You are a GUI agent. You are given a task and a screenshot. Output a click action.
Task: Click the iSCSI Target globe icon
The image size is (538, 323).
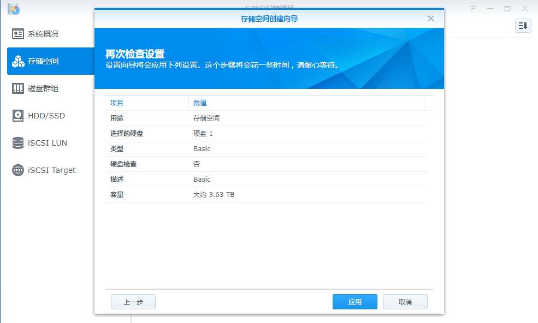pyautogui.click(x=18, y=170)
